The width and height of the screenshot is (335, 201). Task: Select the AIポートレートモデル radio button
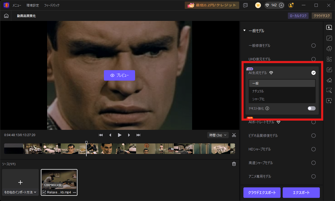tap(314, 122)
